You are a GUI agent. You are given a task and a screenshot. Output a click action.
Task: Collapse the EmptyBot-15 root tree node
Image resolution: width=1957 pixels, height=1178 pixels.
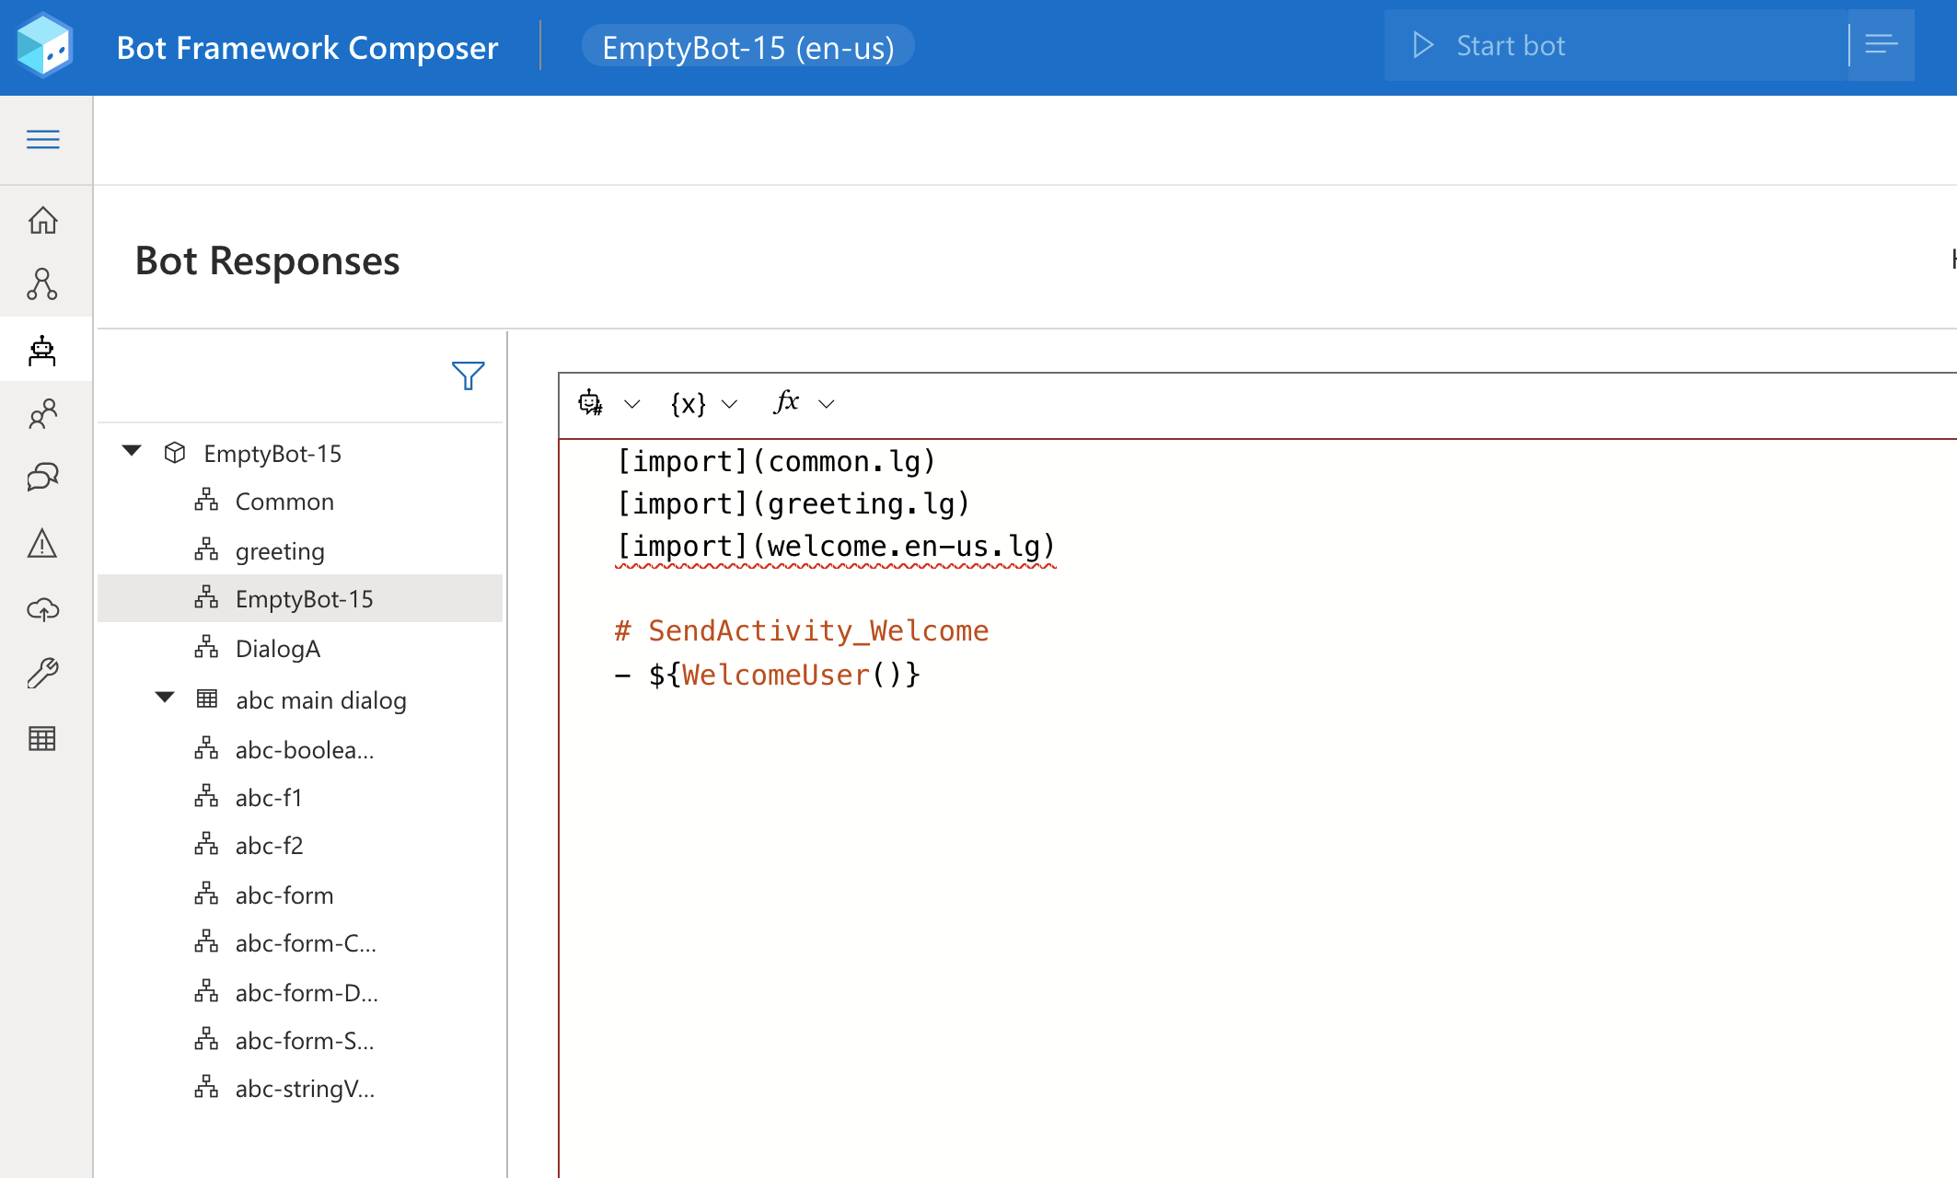coord(132,451)
